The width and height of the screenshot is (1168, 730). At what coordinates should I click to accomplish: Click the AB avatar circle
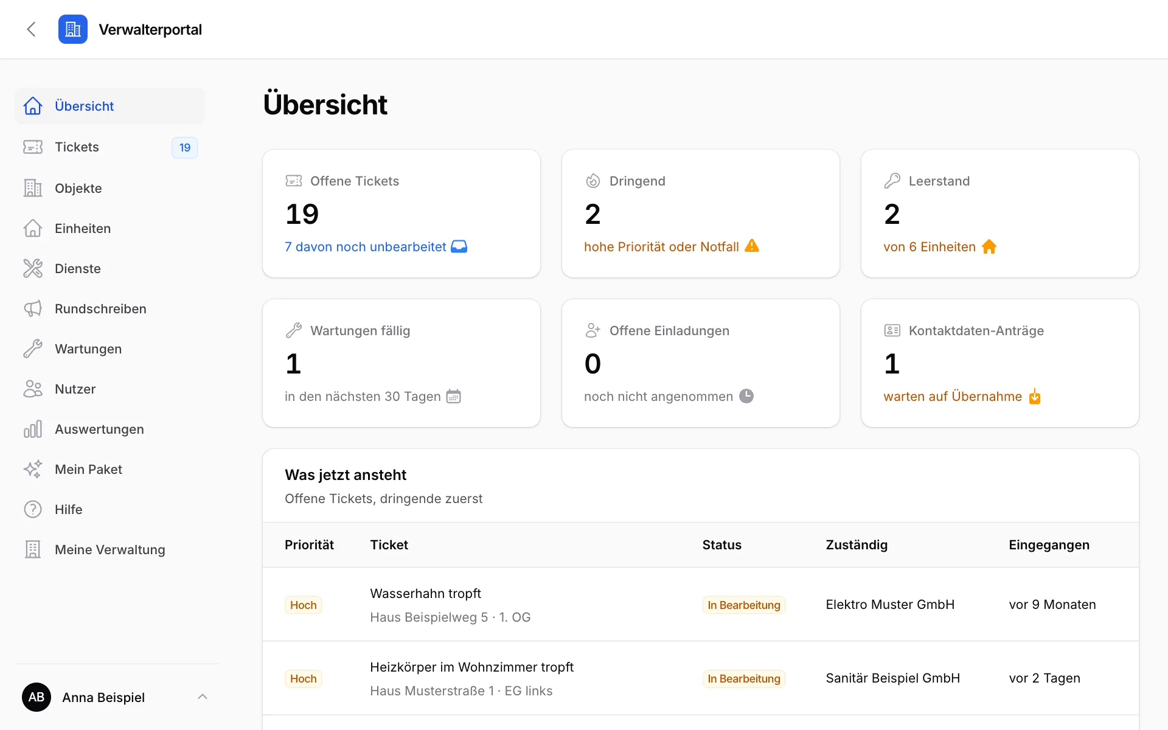[36, 697]
